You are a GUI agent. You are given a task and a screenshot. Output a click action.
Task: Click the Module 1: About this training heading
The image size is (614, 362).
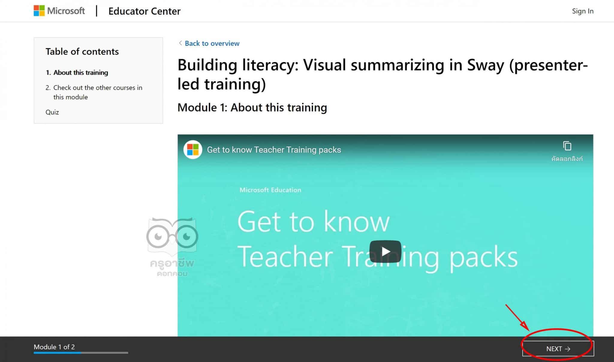point(252,107)
